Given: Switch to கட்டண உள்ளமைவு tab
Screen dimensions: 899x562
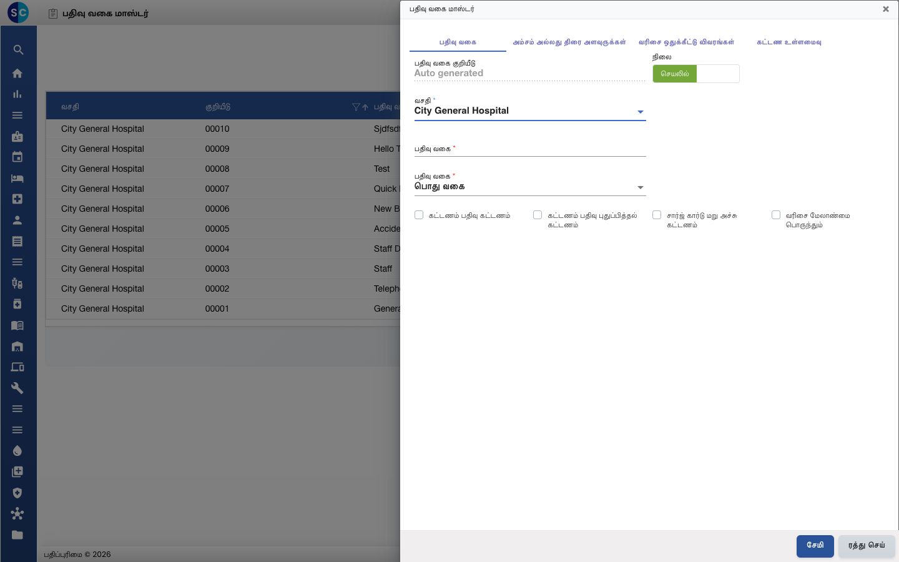Looking at the screenshot, I should [789, 42].
